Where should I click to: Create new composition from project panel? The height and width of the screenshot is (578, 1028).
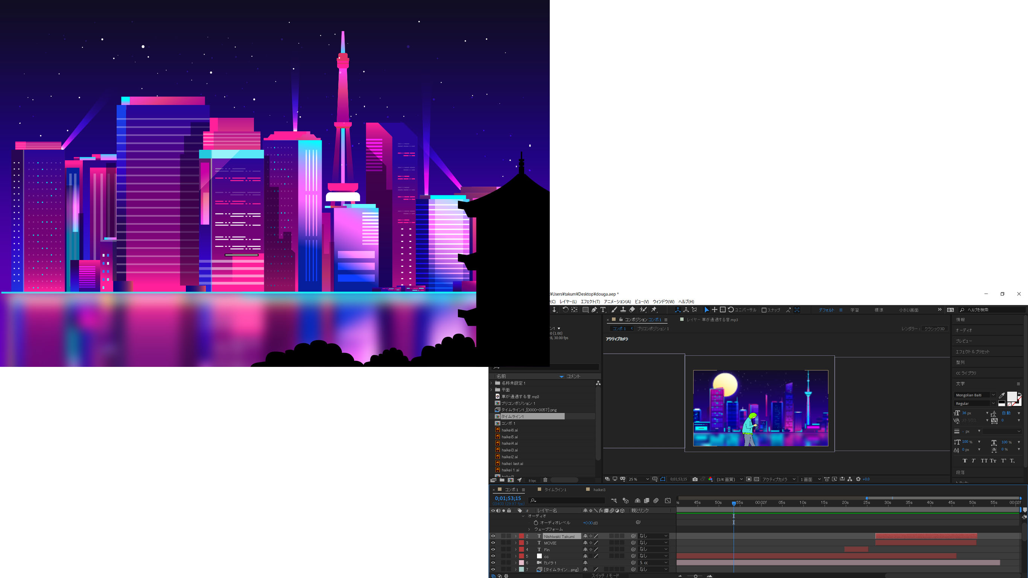pos(510,480)
